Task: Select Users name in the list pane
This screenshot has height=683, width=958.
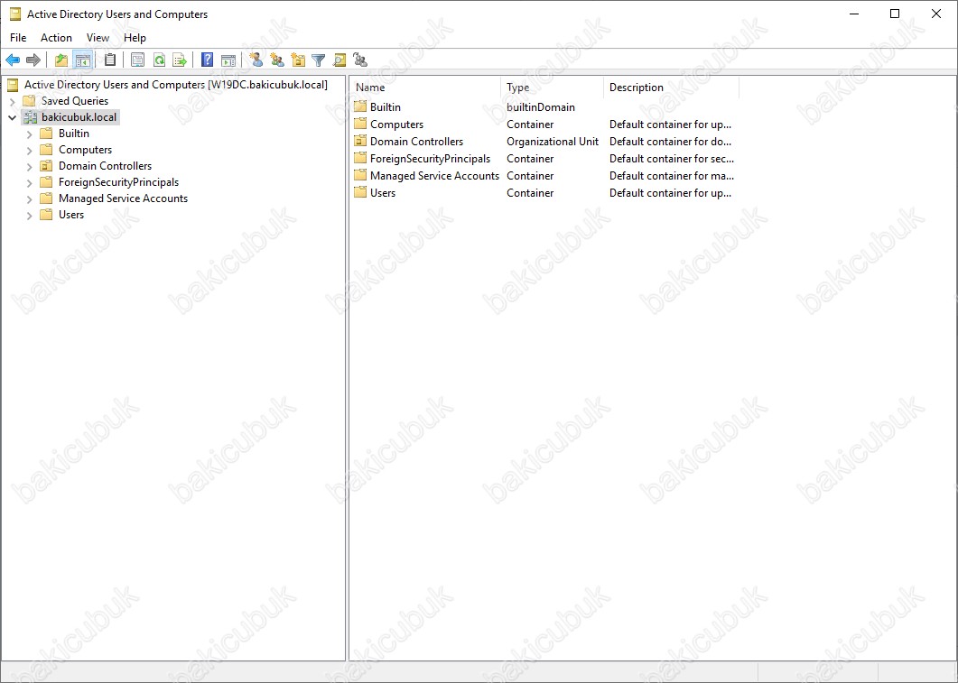Action: 383,192
